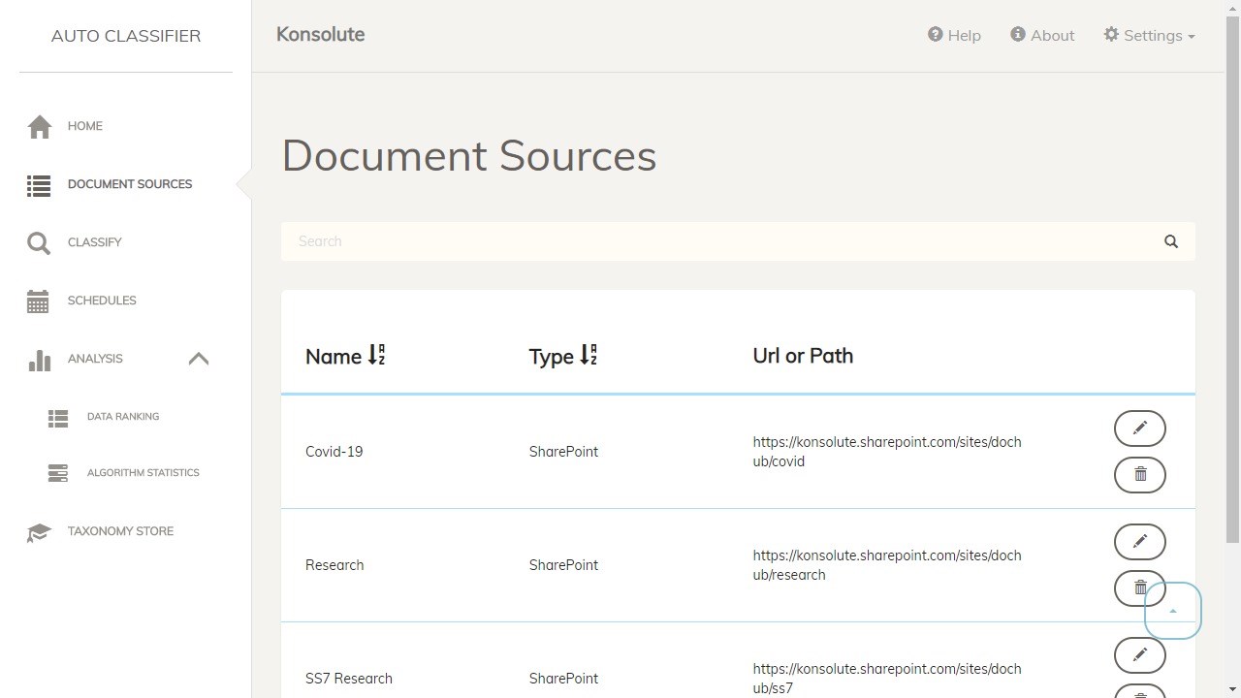
Task: Click the Settings gear icon
Action: tap(1111, 34)
